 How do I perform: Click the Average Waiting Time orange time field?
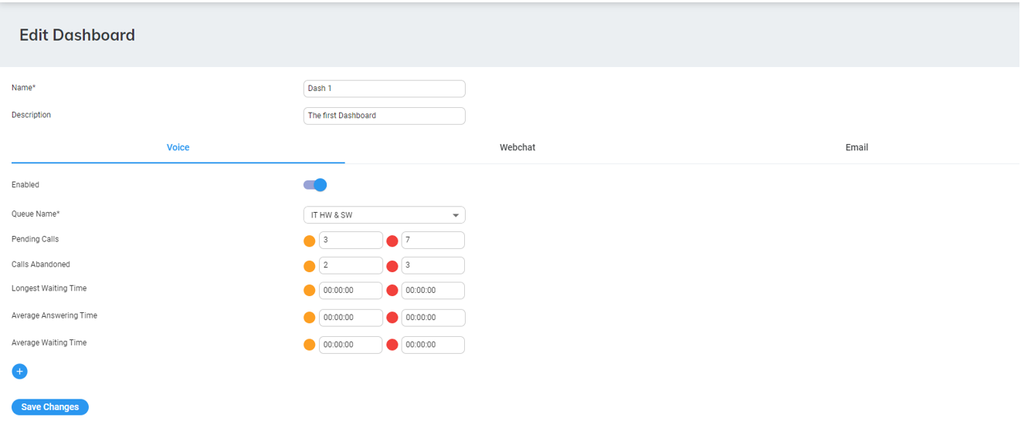351,345
